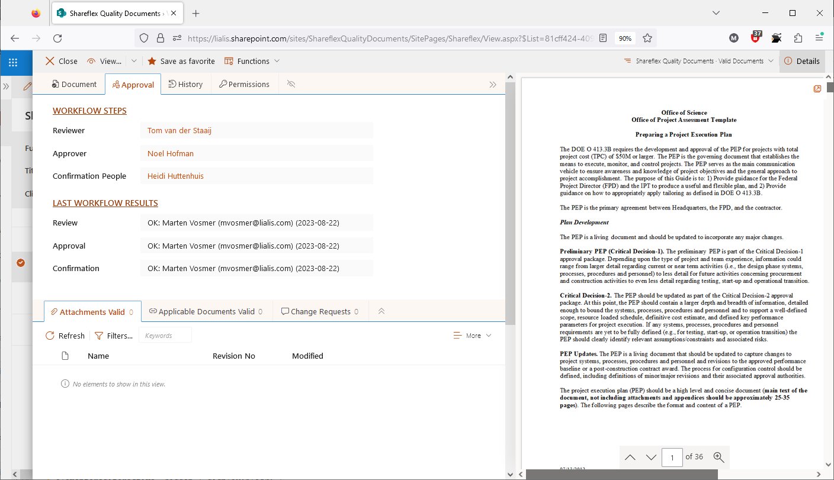Open the More dropdown in the list toolbar
The height and width of the screenshot is (480, 834).
(472, 336)
